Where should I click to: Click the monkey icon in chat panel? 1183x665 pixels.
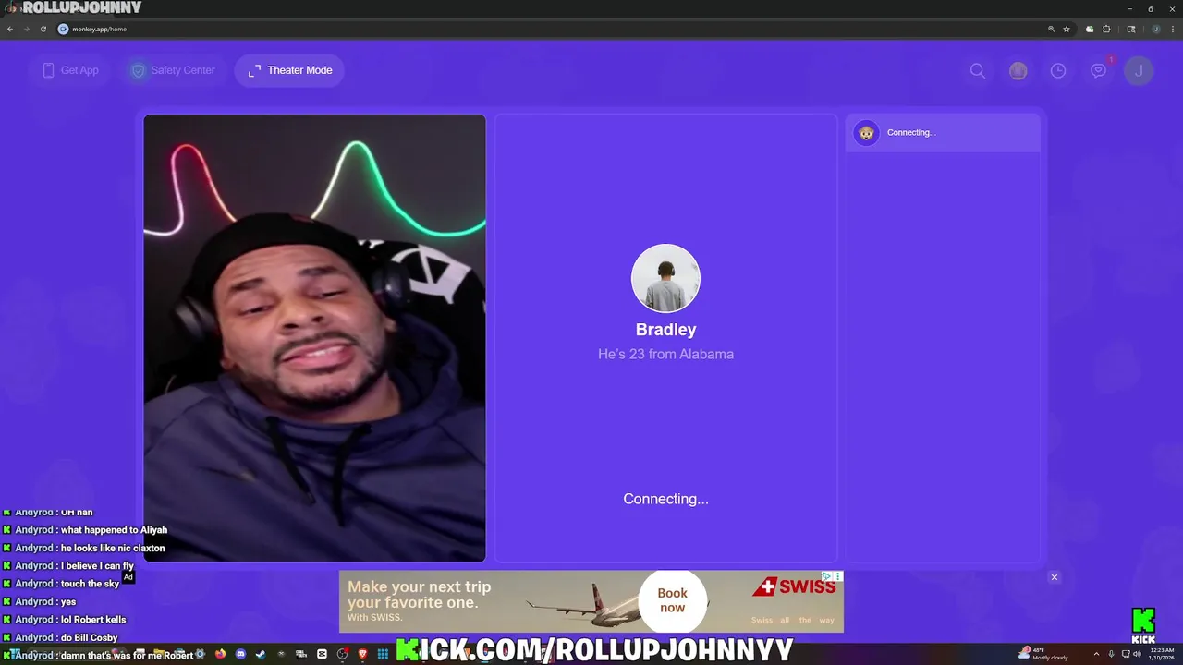866,133
